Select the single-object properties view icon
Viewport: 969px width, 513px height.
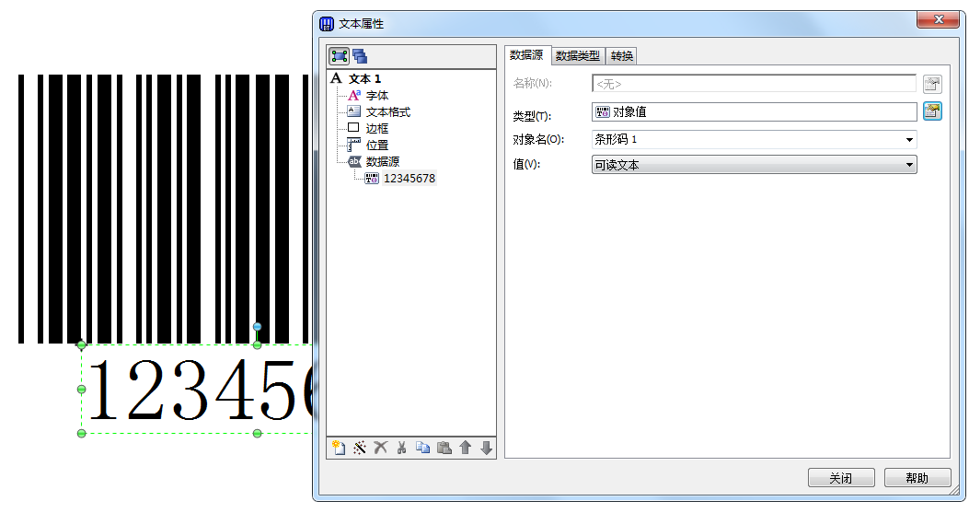coord(339,56)
